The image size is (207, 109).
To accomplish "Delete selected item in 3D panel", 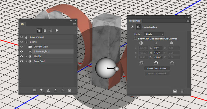I will click(69, 90).
